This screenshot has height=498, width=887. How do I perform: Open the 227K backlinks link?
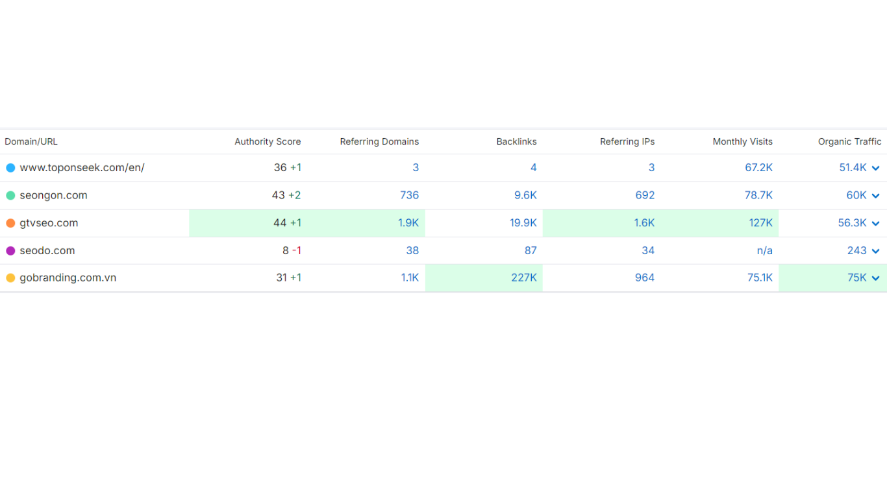pyautogui.click(x=523, y=278)
